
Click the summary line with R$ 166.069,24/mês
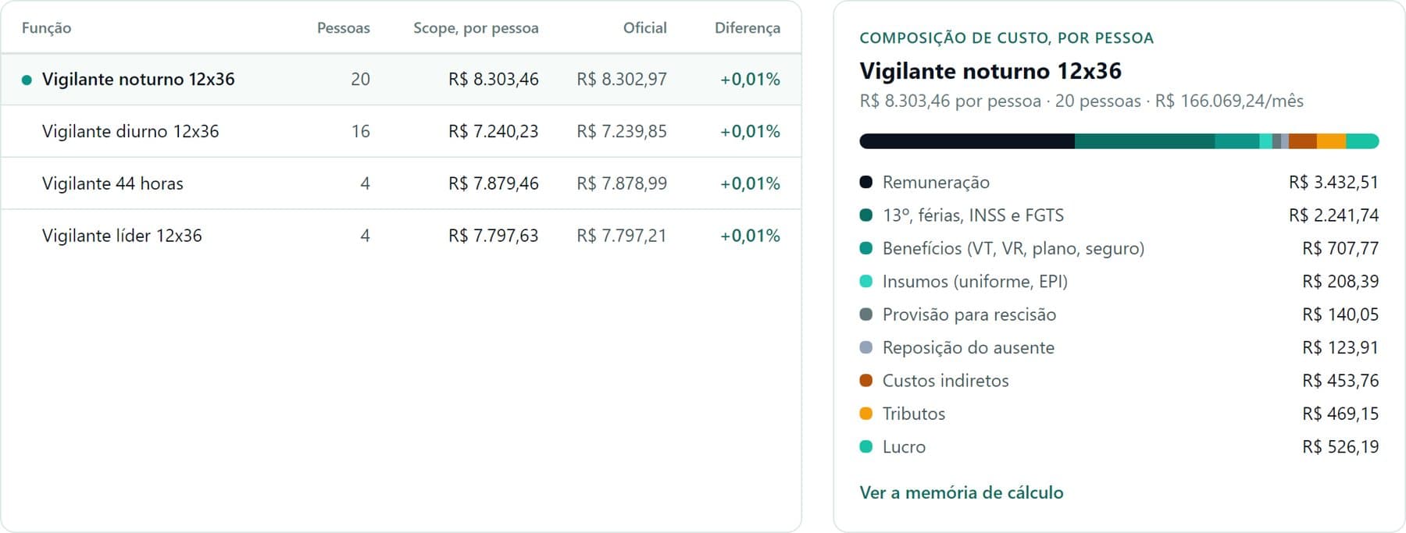pyautogui.click(x=1081, y=101)
